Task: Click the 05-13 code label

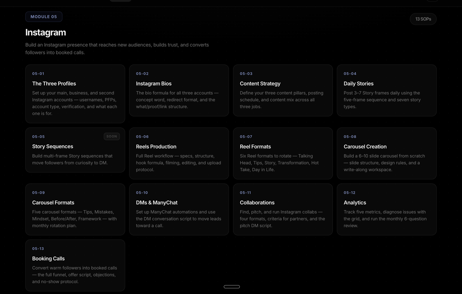Action: click(x=38, y=249)
